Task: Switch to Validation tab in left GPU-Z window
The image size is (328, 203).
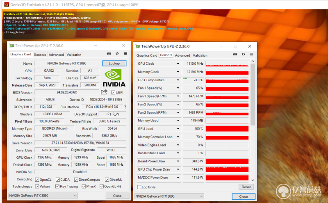Action: click(x=74, y=55)
